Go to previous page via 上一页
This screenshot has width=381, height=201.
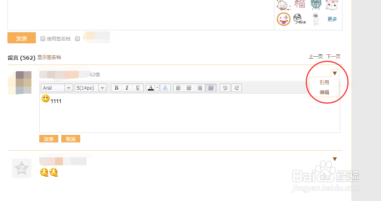point(316,57)
